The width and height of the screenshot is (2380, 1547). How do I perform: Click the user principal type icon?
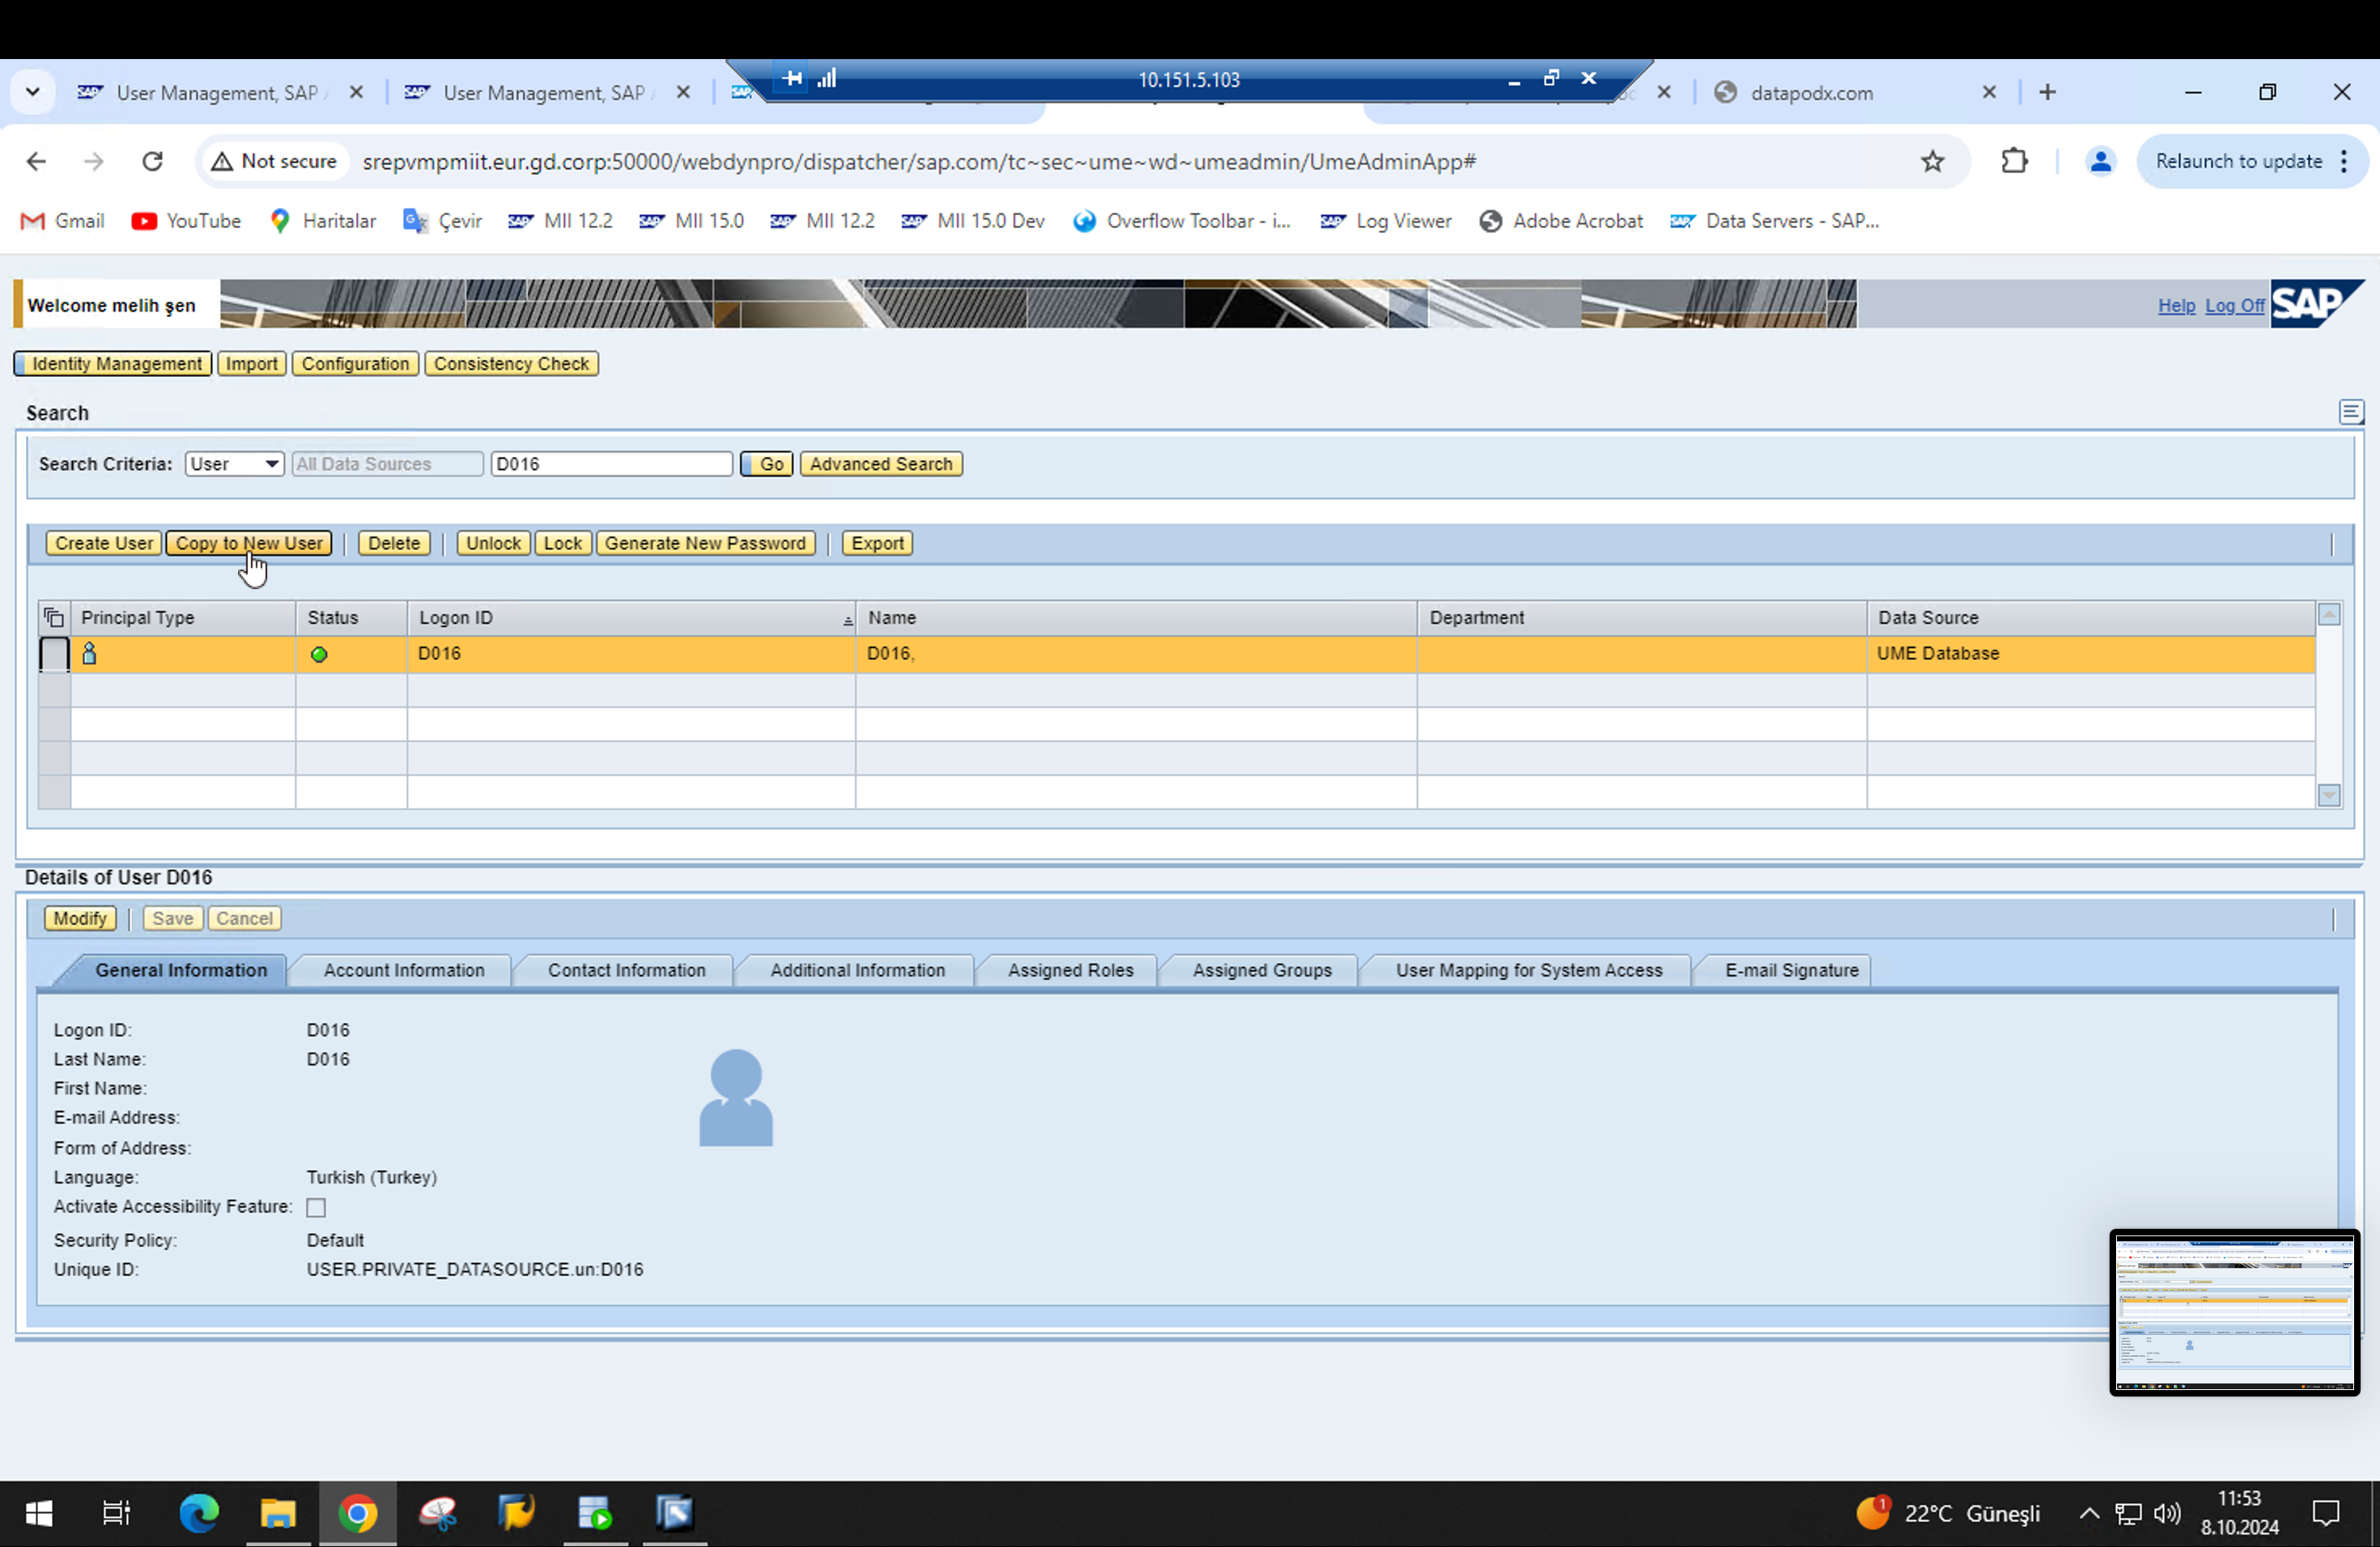click(x=89, y=654)
